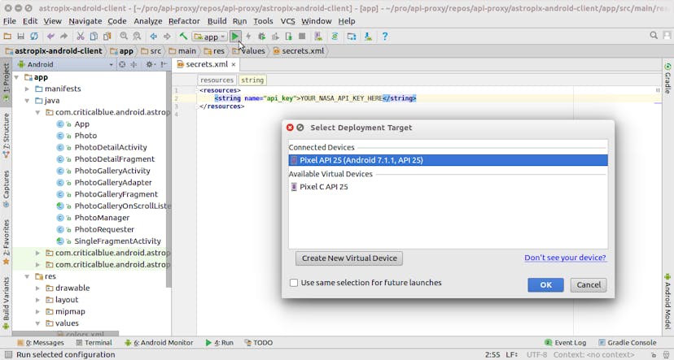The width and height of the screenshot is (674, 360).
Task: Click the Paste toolbar icon
Action: 107,37
